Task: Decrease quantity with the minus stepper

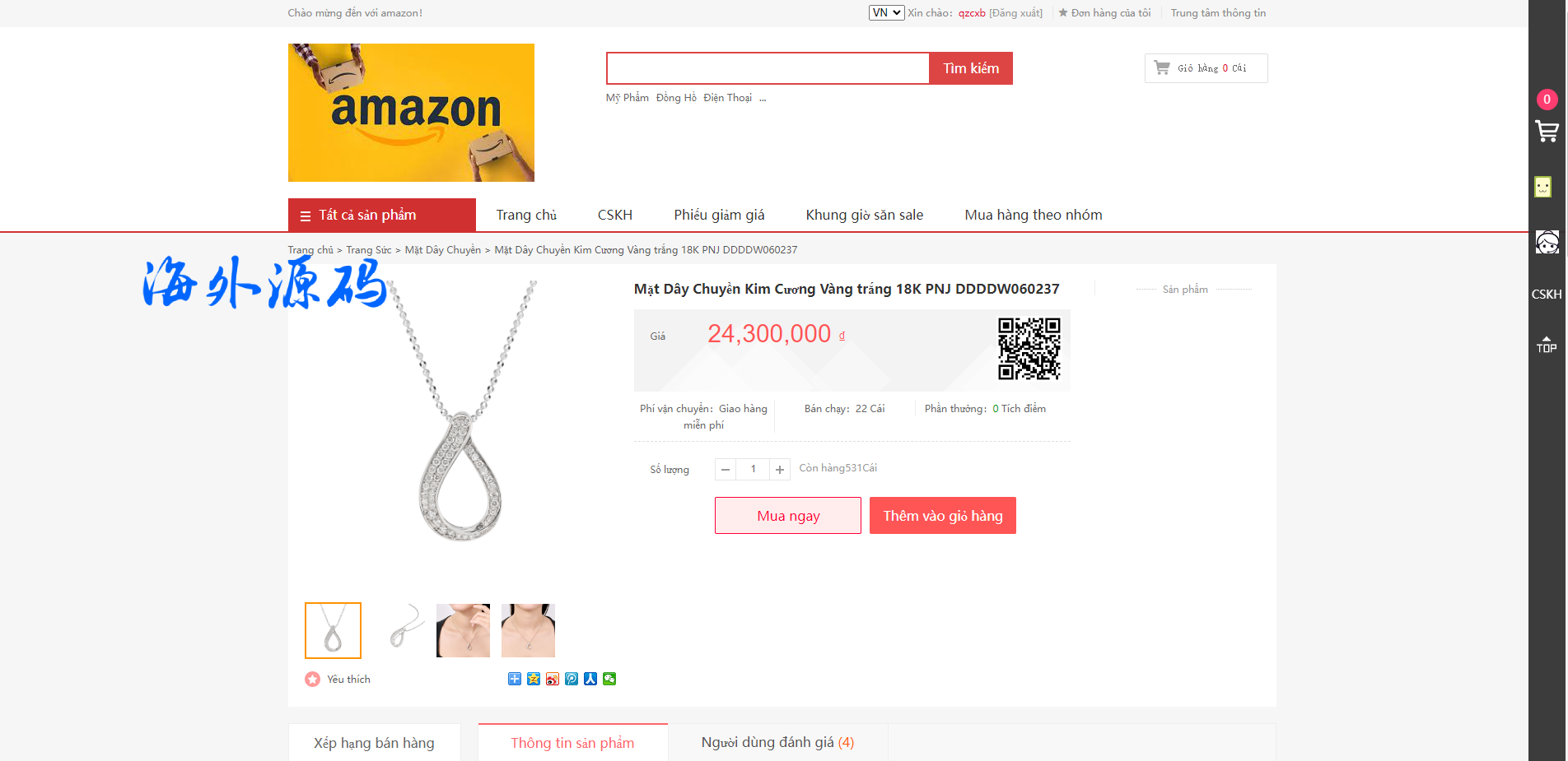Action: 726,469
